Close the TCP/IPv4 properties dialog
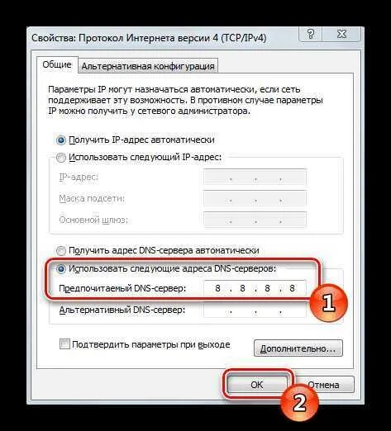This screenshot has height=431, width=391. 341,35
